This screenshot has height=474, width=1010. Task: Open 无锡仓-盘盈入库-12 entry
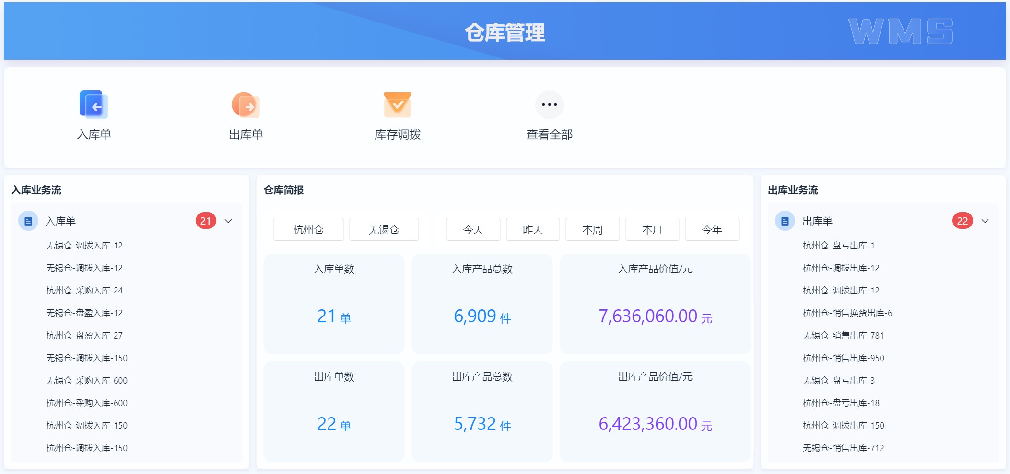coord(84,313)
